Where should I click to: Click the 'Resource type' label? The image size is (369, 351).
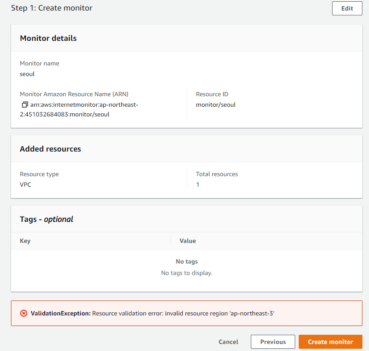coord(39,174)
